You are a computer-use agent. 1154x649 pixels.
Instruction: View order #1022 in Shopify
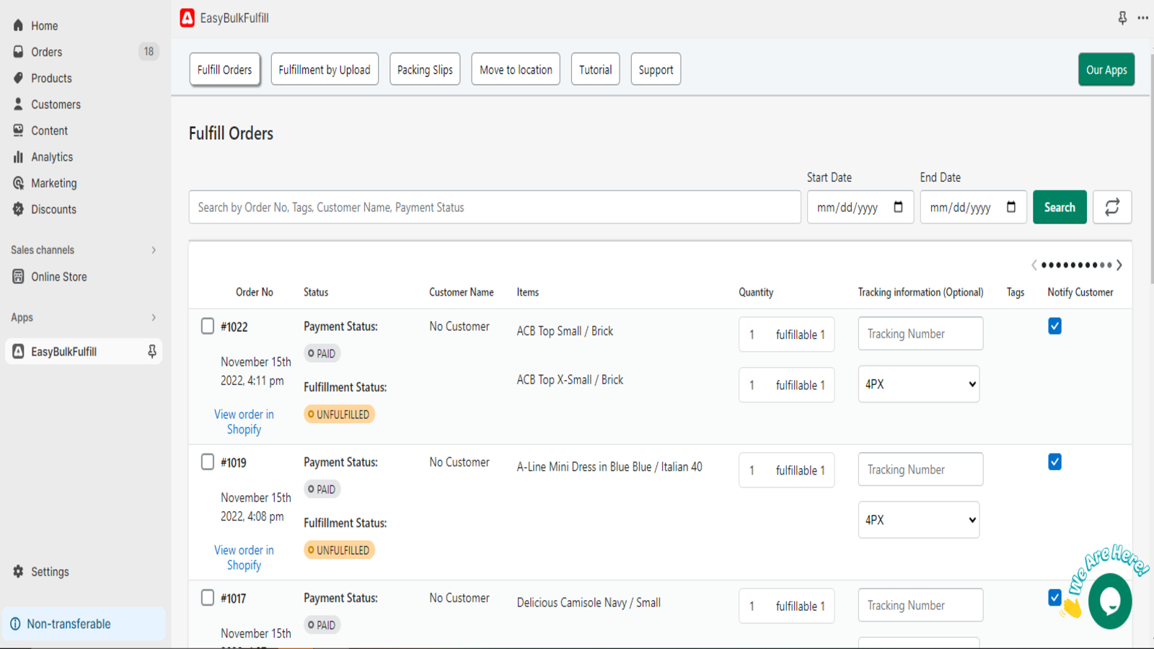click(244, 422)
